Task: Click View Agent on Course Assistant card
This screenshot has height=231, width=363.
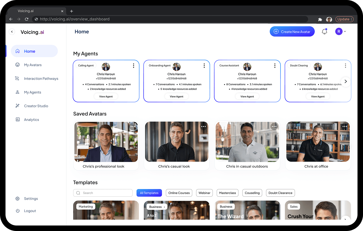Action: click(247, 97)
